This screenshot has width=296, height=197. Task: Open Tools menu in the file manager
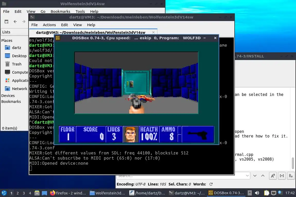tap(80, 12)
